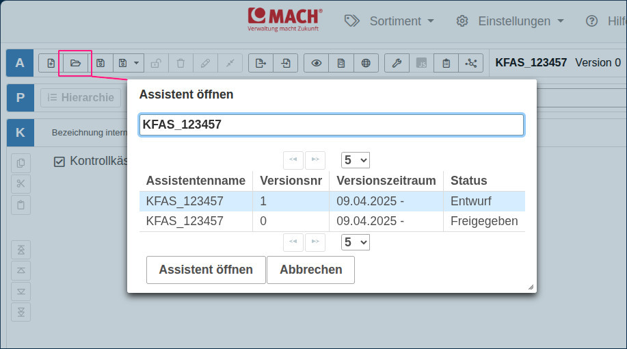Click the assistant name search field

tap(332, 125)
